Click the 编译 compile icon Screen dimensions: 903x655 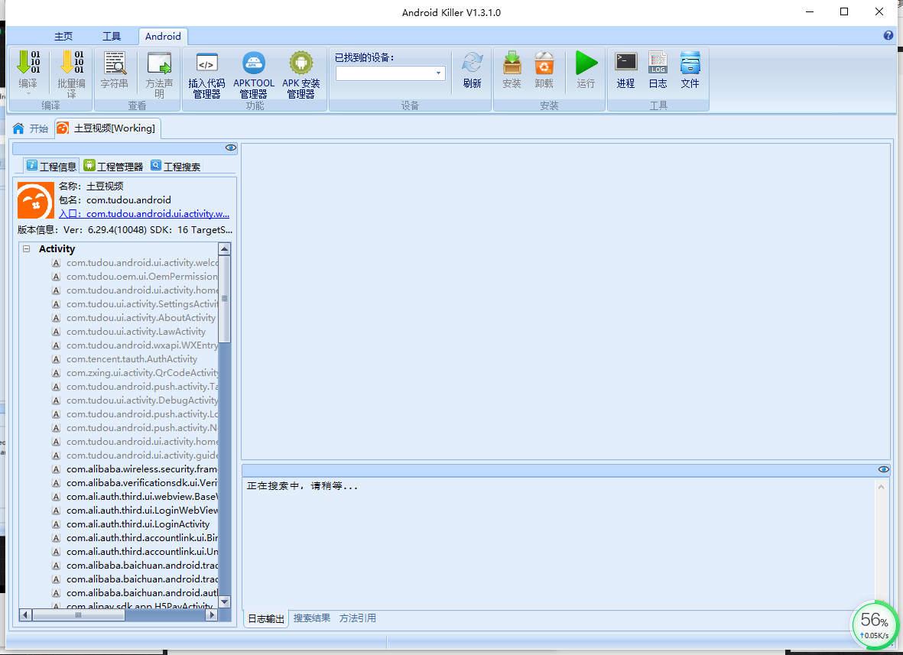(28, 63)
